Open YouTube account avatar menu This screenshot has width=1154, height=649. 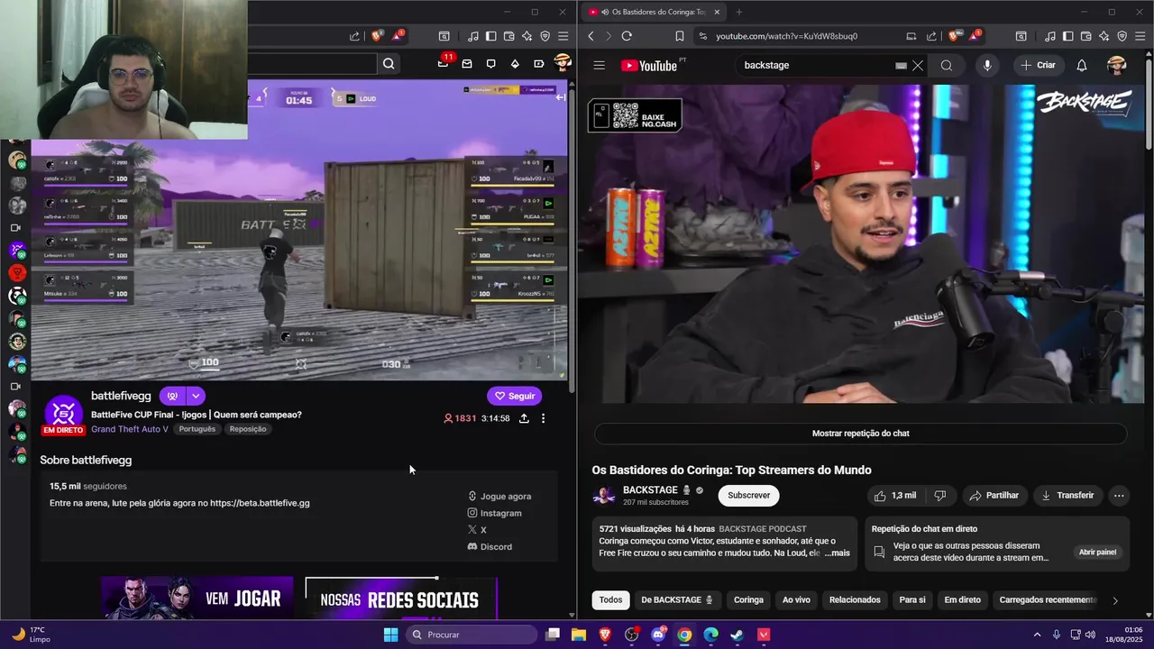click(1117, 65)
